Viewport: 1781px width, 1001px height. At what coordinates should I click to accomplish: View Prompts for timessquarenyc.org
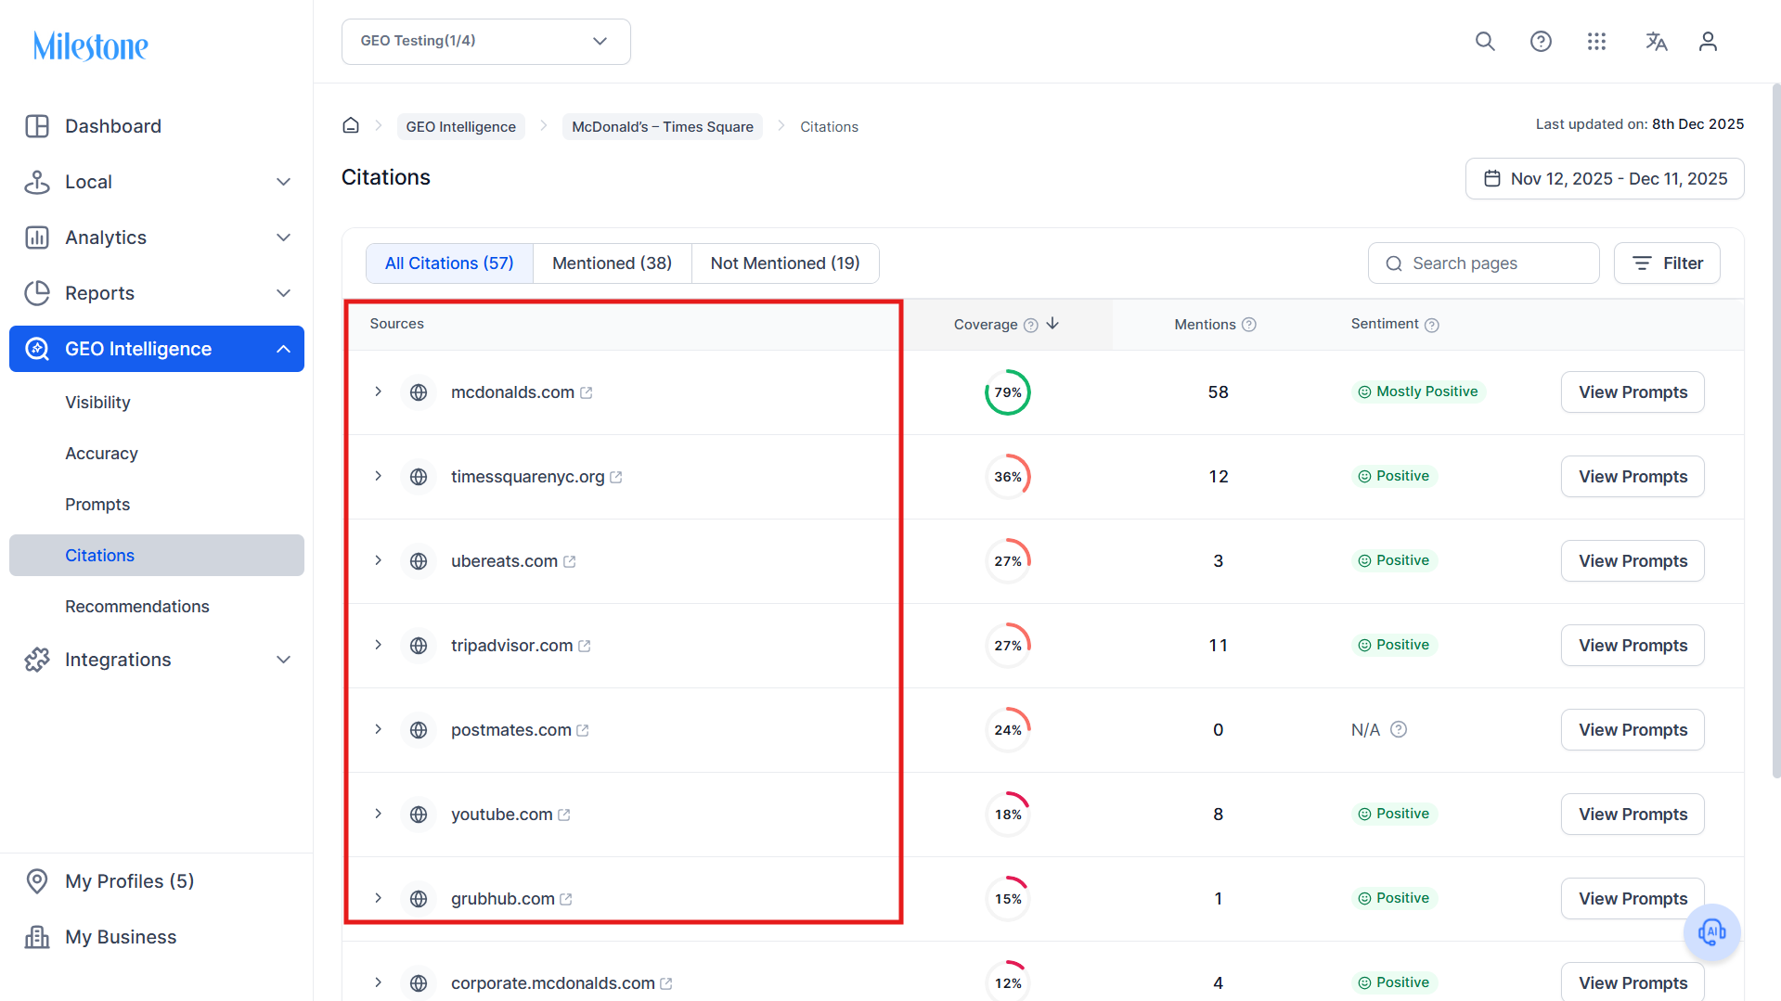coord(1633,477)
